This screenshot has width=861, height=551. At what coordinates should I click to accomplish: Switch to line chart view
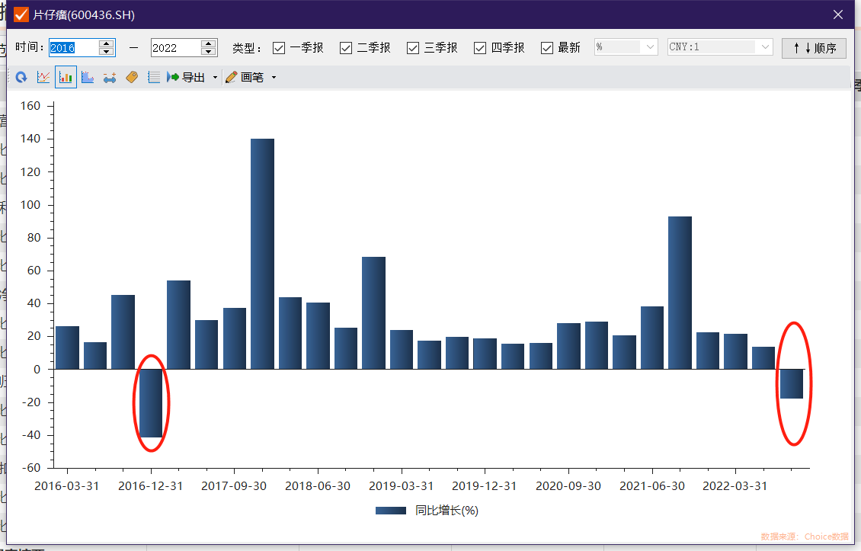click(43, 78)
